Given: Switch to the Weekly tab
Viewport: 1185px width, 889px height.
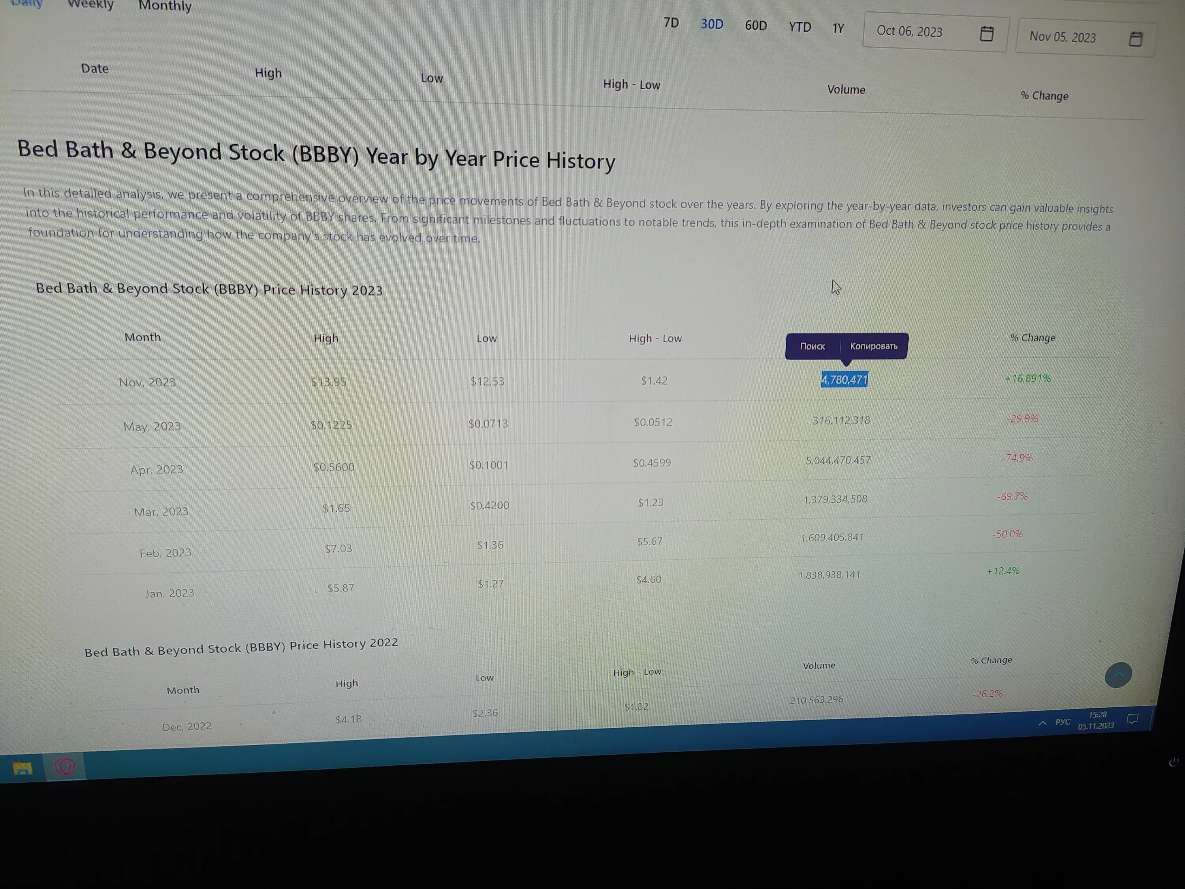Looking at the screenshot, I should pos(90,4).
